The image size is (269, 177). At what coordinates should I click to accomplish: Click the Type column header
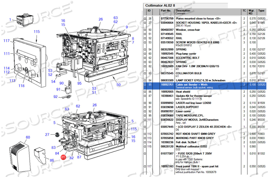(x=261, y=11)
